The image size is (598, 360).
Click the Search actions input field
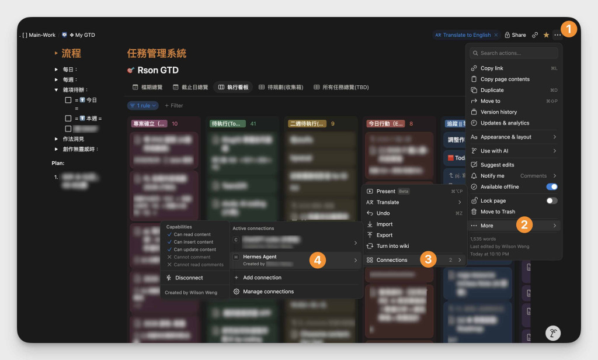[x=514, y=53]
